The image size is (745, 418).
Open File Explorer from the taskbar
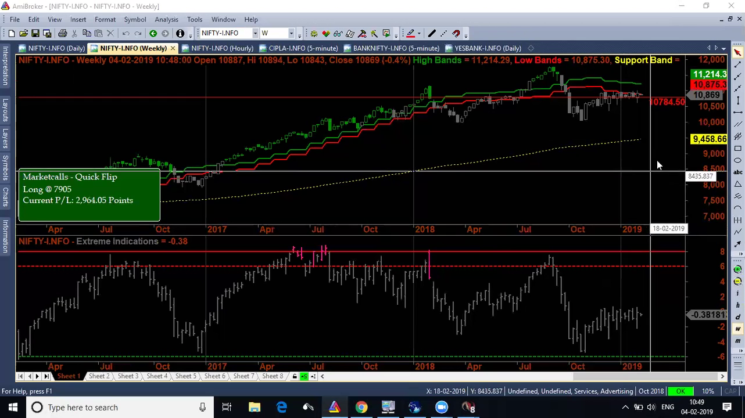[255, 408]
